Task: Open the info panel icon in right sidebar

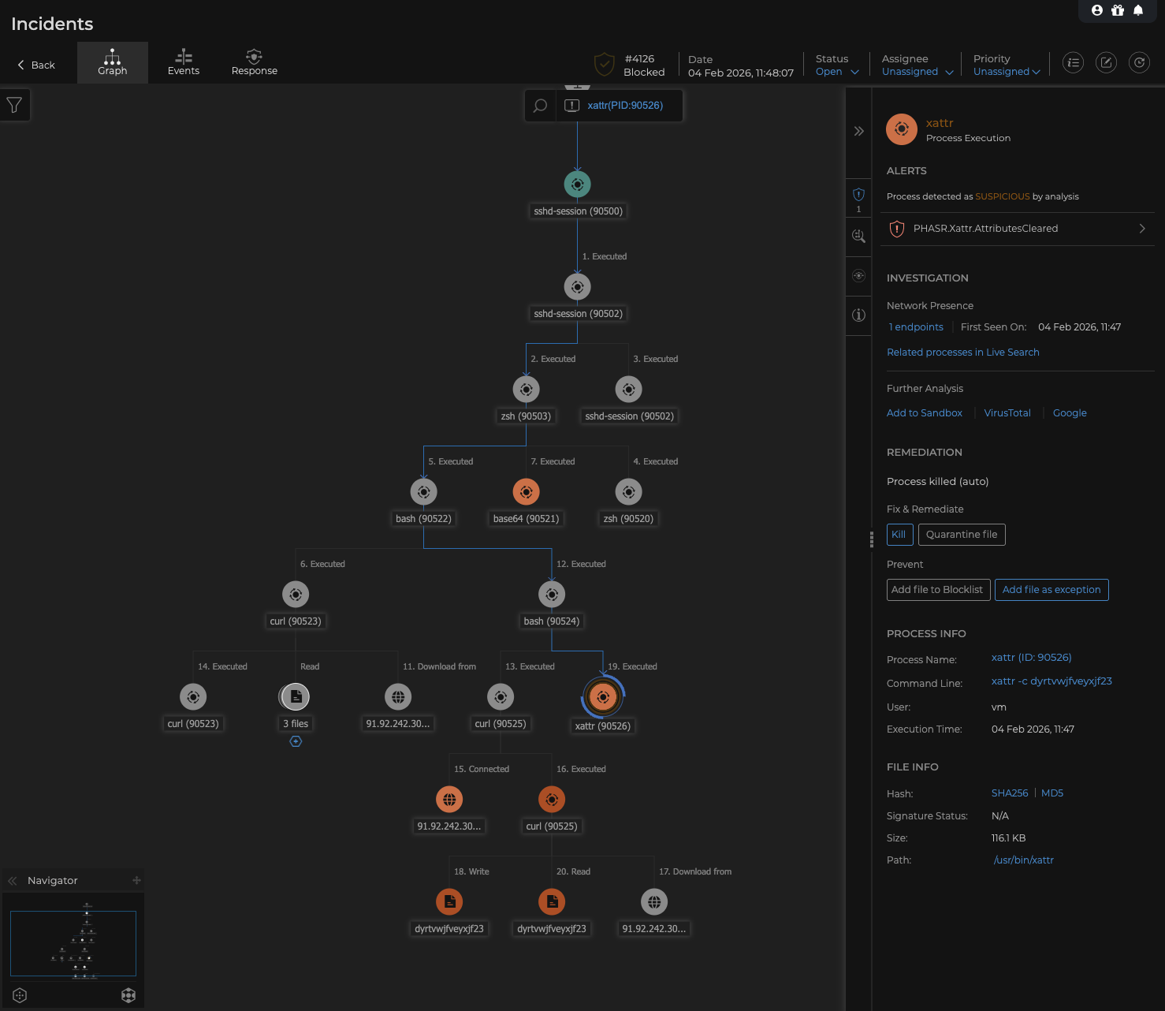Action: coord(858,315)
